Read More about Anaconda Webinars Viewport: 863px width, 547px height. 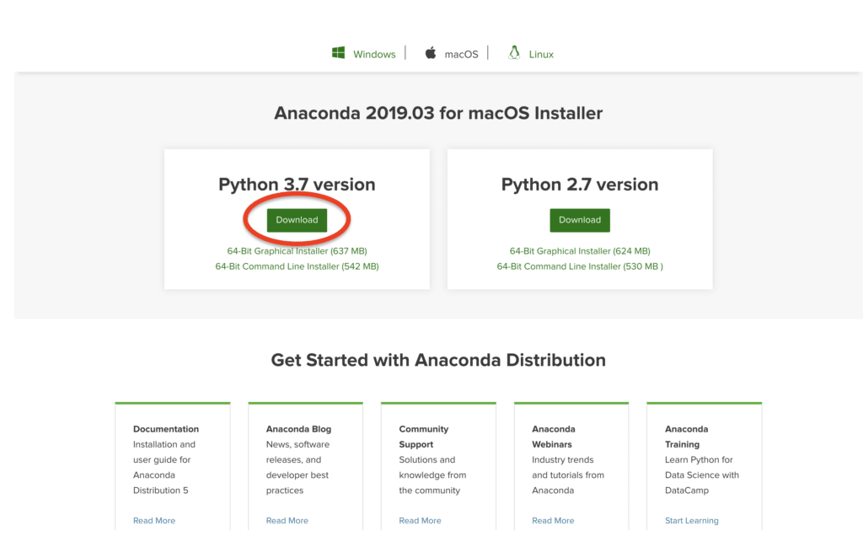pos(552,520)
